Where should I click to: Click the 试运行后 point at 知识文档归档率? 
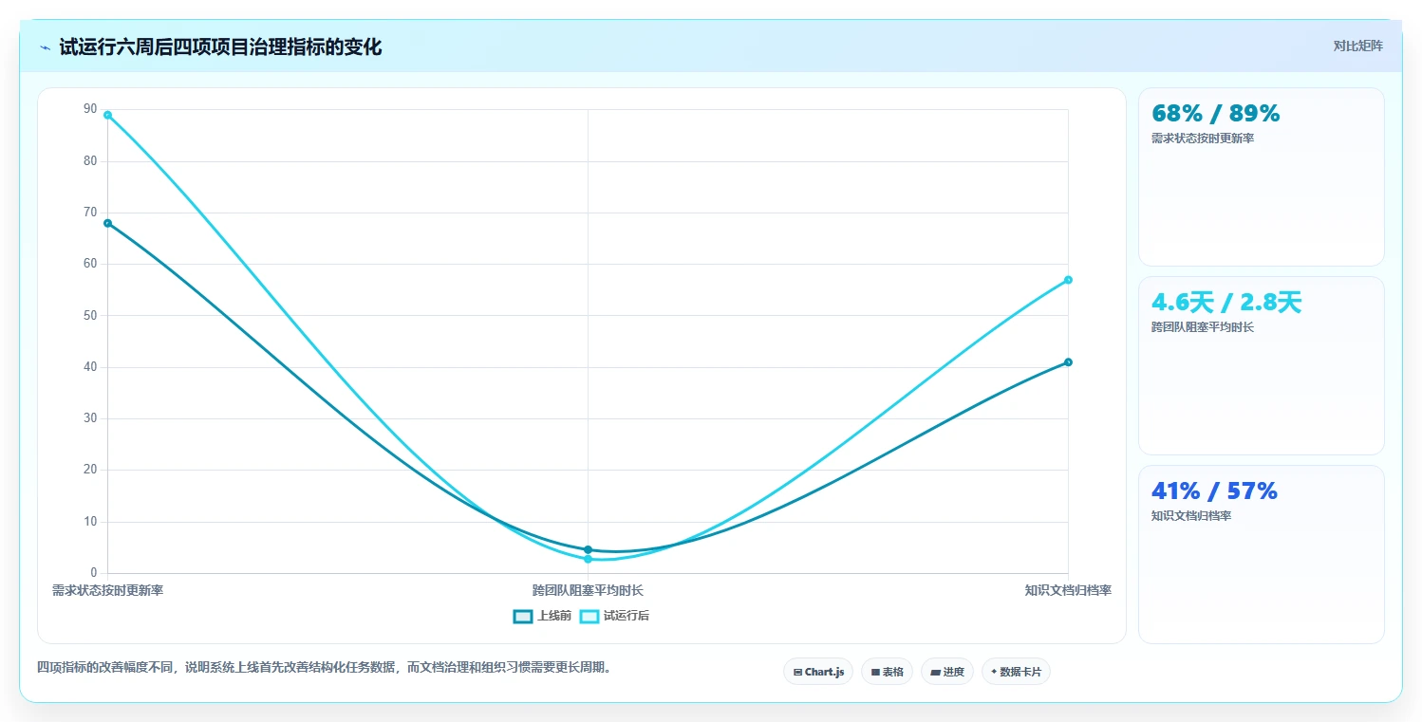(x=1068, y=280)
